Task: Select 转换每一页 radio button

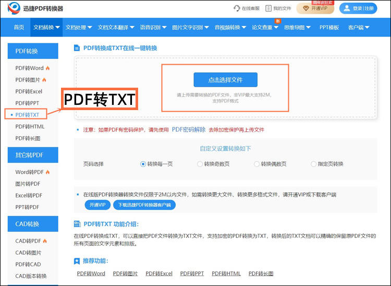Action: pyautogui.click(x=143, y=164)
